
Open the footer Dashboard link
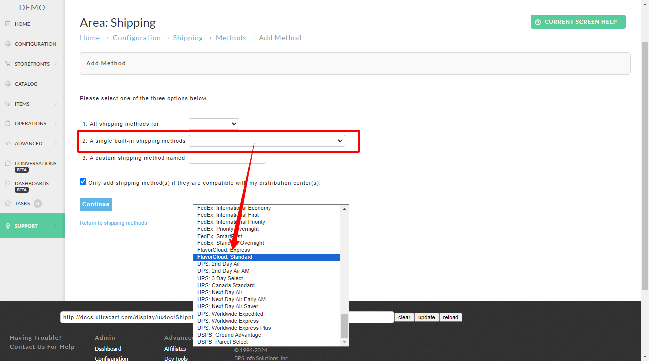pyautogui.click(x=108, y=349)
